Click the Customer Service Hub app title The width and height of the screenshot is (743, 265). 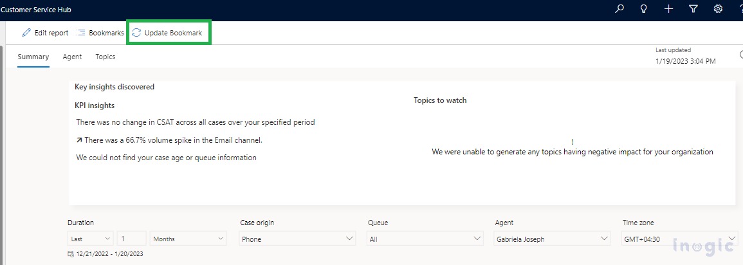click(x=36, y=10)
